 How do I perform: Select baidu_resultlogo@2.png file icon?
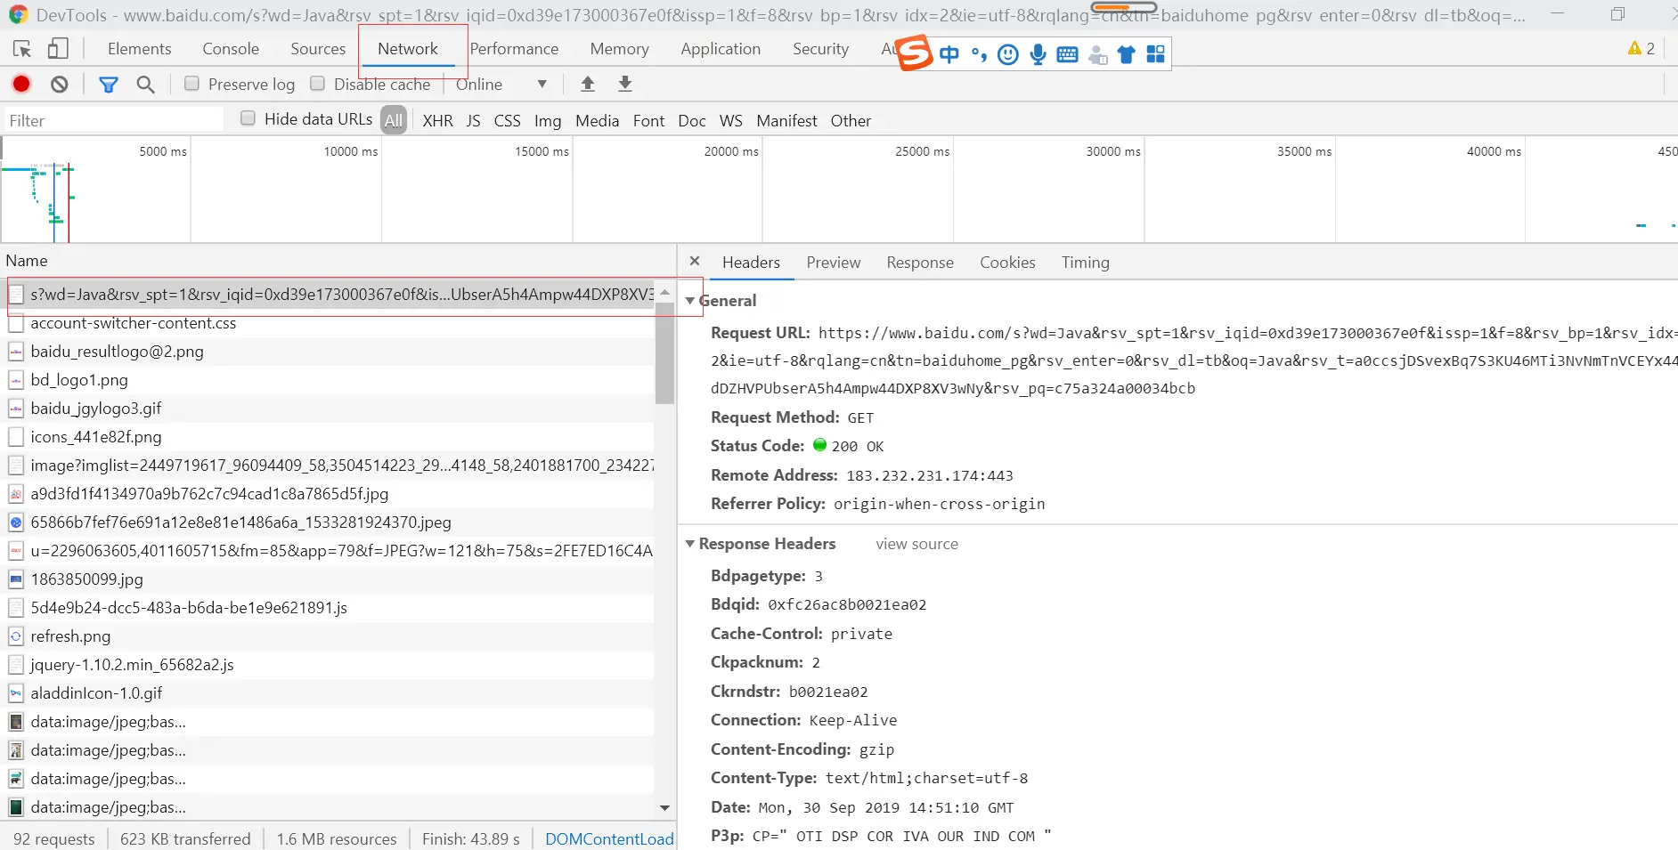tap(16, 352)
